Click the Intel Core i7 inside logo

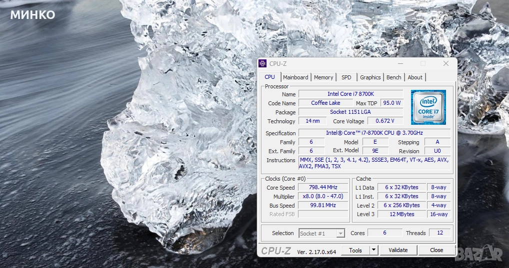428,107
